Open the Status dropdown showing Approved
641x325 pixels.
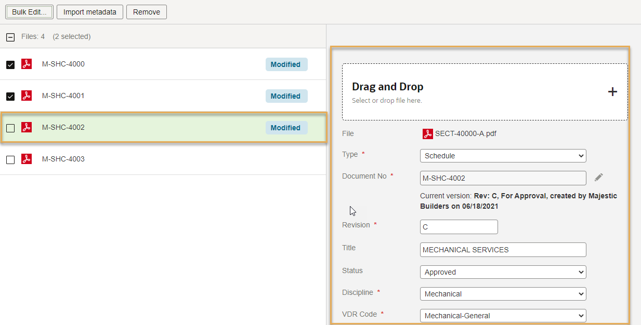click(502, 272)
